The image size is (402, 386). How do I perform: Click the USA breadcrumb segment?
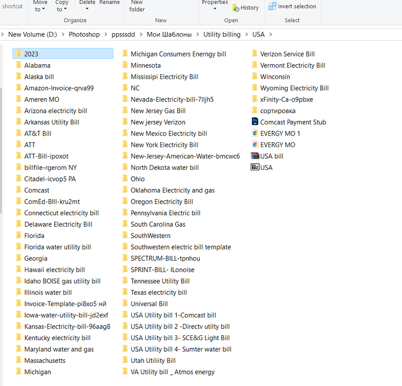point(258,34)
